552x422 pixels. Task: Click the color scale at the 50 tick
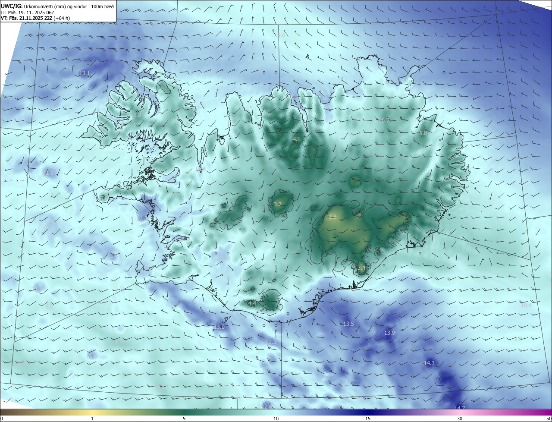(549, 419)
